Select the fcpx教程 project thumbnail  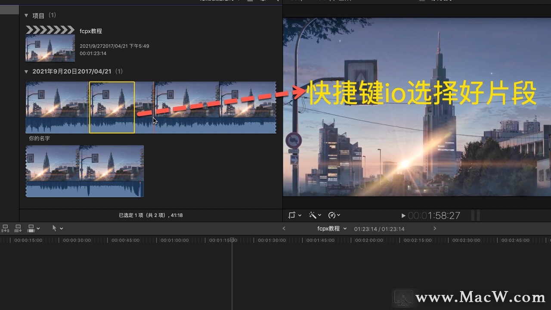50,44
